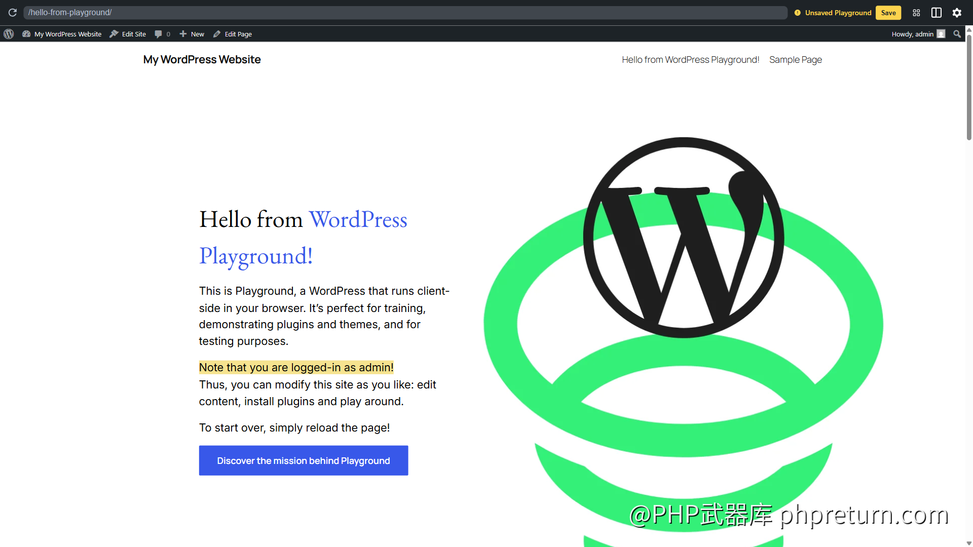The height and width of the screenshot is (547, 973).
Task: Open Playground settings gear icon
Action: (957, 13)
